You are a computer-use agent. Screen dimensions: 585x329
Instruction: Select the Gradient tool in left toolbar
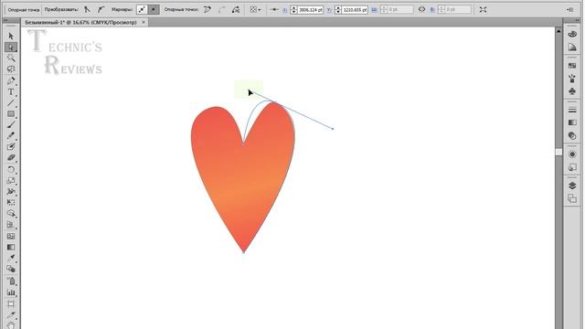pos(11,247)
